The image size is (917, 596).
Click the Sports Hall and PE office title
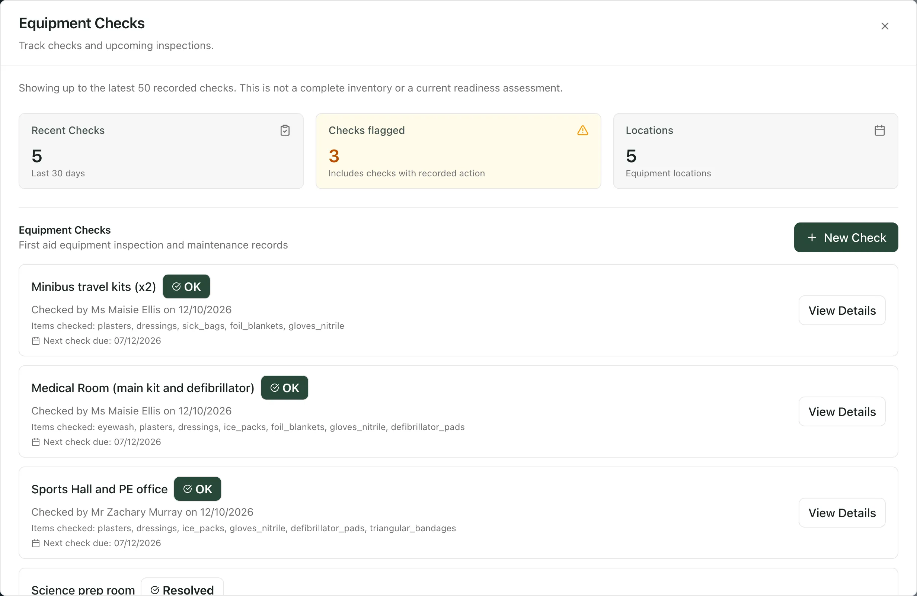(99, 489)
